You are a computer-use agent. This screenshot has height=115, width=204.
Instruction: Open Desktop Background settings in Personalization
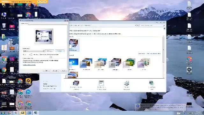click(x=76, y=85)
